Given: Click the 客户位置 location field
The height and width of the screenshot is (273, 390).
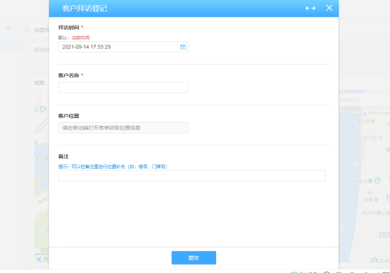Looking at the screenshot, I should [123, 128].
